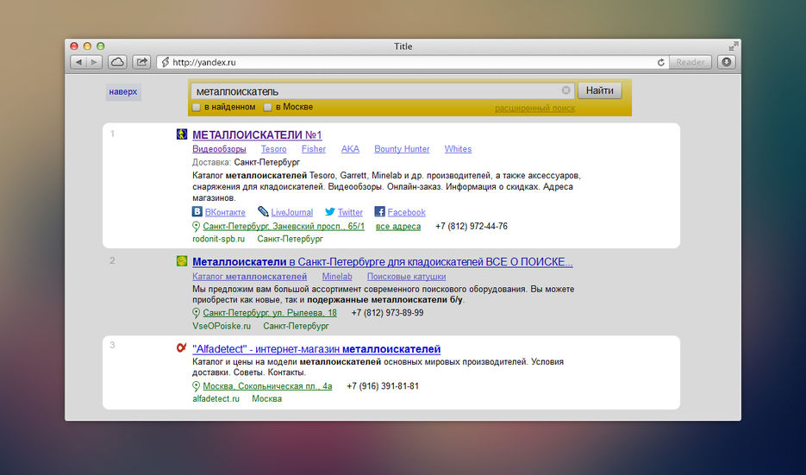Open the Alfadetect интернет-магазин result title
The width and height of the screenshot is (806, 475).
(x=316, y=349)
